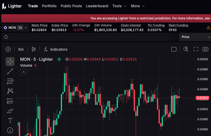Click the fx indicators icon
Screen dimensions: 211x136
46,49
